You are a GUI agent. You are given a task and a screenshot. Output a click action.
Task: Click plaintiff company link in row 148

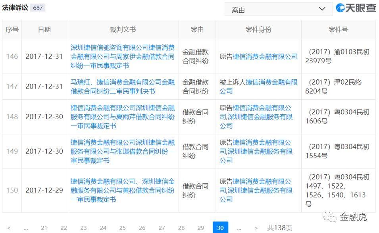(x=256, y=117)
